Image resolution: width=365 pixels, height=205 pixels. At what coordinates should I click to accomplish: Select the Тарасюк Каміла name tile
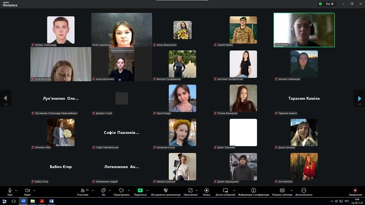tap(304, 98)
